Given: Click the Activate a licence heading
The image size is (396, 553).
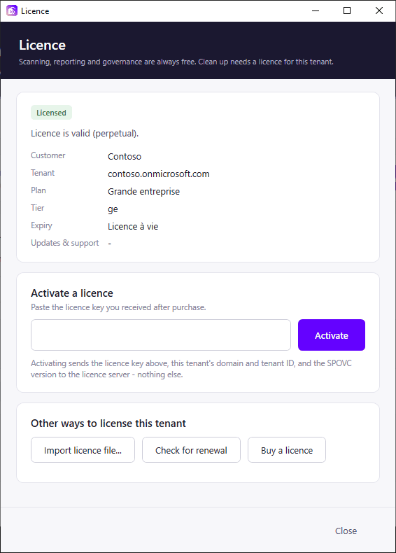Looking at the screenshot, I should (x=72, y=293).
